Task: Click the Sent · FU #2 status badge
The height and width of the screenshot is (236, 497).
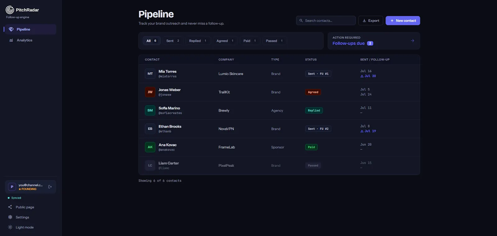Action: click(318, 129)
